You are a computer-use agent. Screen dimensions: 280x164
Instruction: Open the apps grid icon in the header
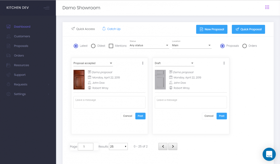(267, 7)
